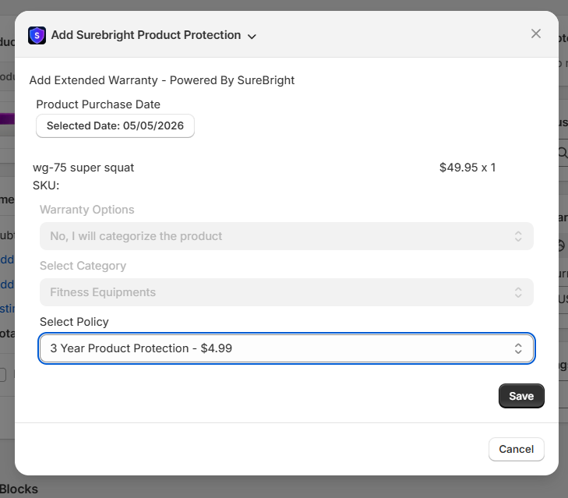
Task: Click the Select Policy label
Action: click(x=74, y=322)
